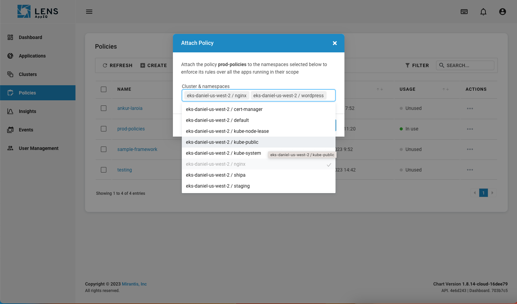Click the filter funnel icon

408,65
